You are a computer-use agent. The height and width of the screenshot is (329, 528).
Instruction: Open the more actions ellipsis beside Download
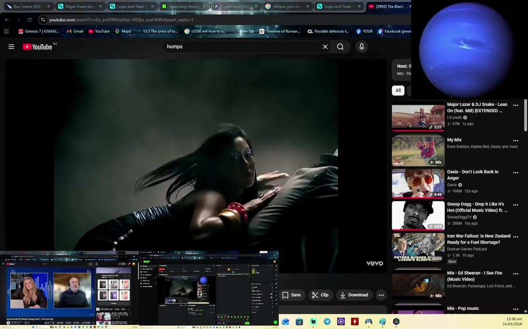381,295
